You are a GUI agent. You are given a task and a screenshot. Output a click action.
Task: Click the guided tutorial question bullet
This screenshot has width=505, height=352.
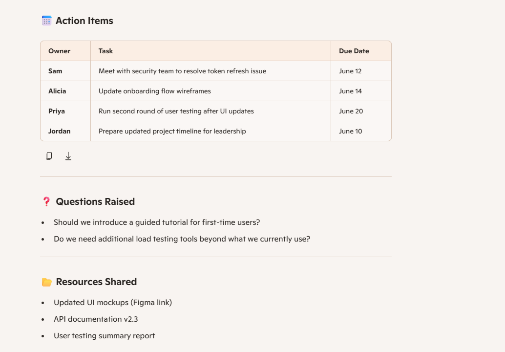point(157,222)
